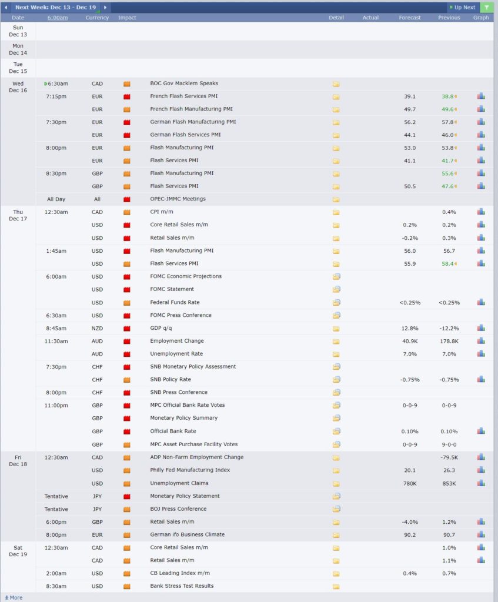Viewport: 498px width, 602px height.
Task: Click red impact icon for Official Bank Rate
Action: click(127, 432)
